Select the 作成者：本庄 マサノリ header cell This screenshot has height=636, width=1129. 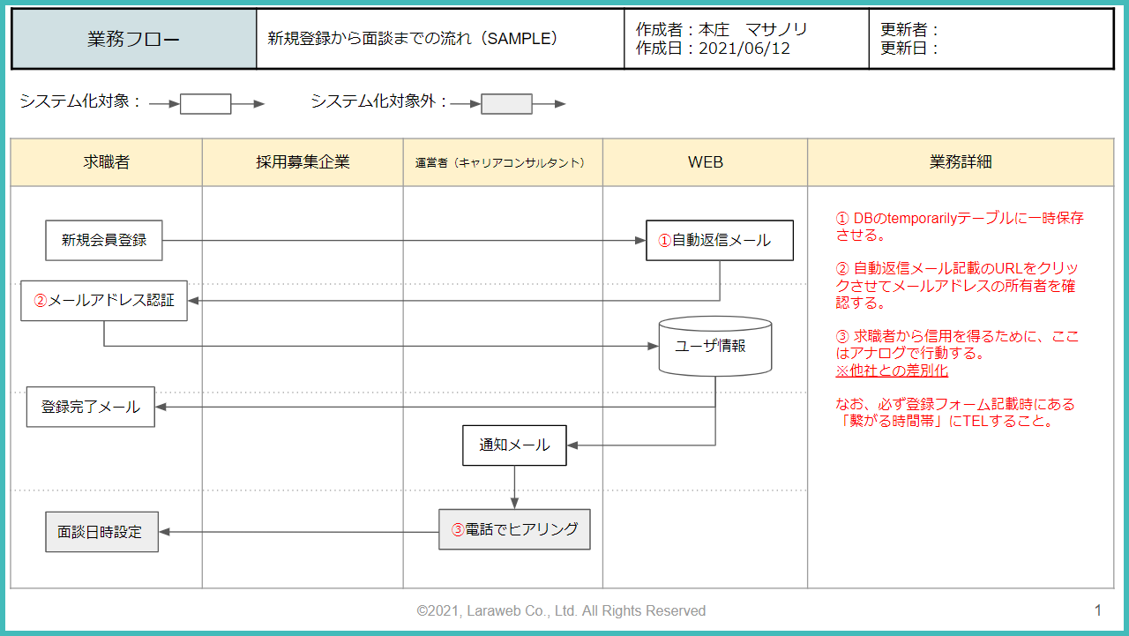[745, 38]
